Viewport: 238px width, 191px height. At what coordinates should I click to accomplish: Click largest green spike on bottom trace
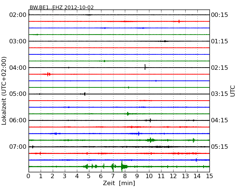(122, 166)
